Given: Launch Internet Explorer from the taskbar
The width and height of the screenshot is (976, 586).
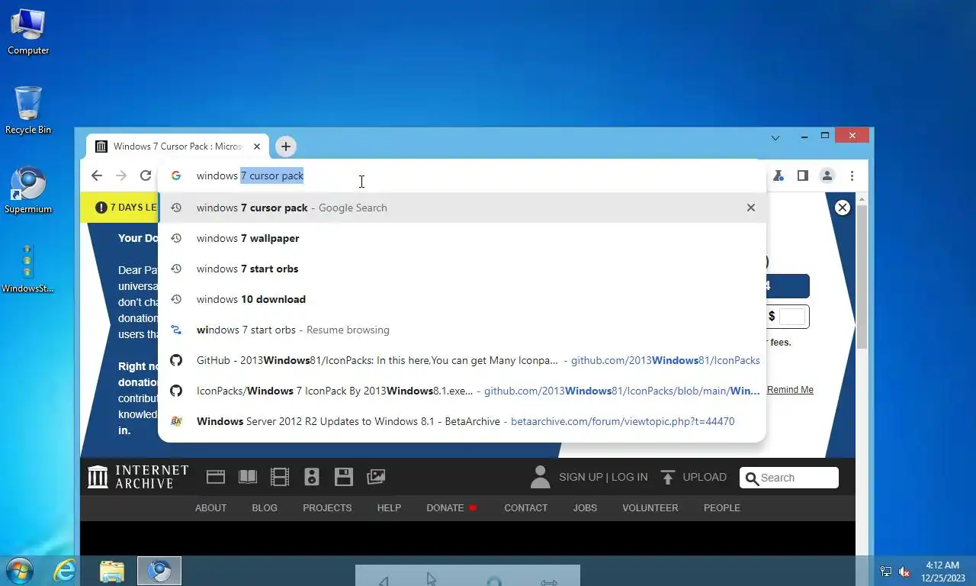Looking at the screenshot, I should point(65,571).
